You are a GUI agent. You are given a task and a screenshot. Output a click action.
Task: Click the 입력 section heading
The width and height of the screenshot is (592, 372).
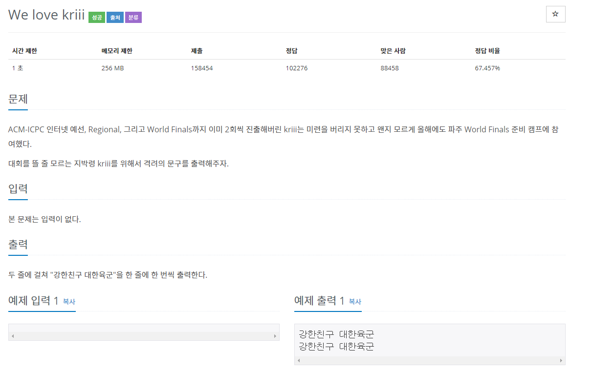(18, 188)
